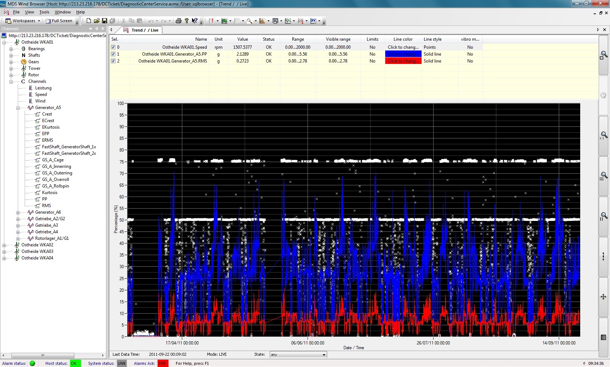The height and width of the screenshot is (367, 610).
Task: Click the 1:1 zoom reset icon
Action: (603, 136)
